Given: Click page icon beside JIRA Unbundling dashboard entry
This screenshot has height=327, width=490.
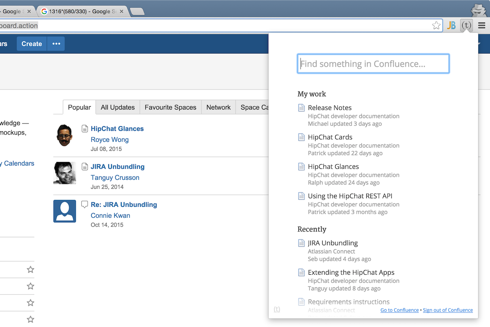Looking at the screenshot, I should tap(85, 167).
